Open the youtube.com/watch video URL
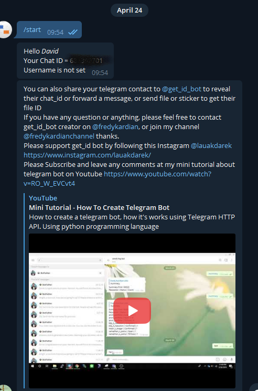 point(117,179)
